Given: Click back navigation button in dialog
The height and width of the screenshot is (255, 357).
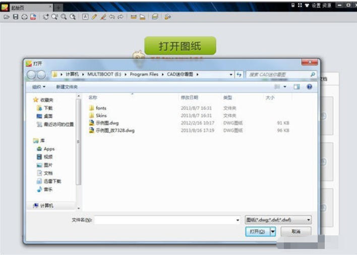Looking at the screenshot, I should click(x=31, y=75).
